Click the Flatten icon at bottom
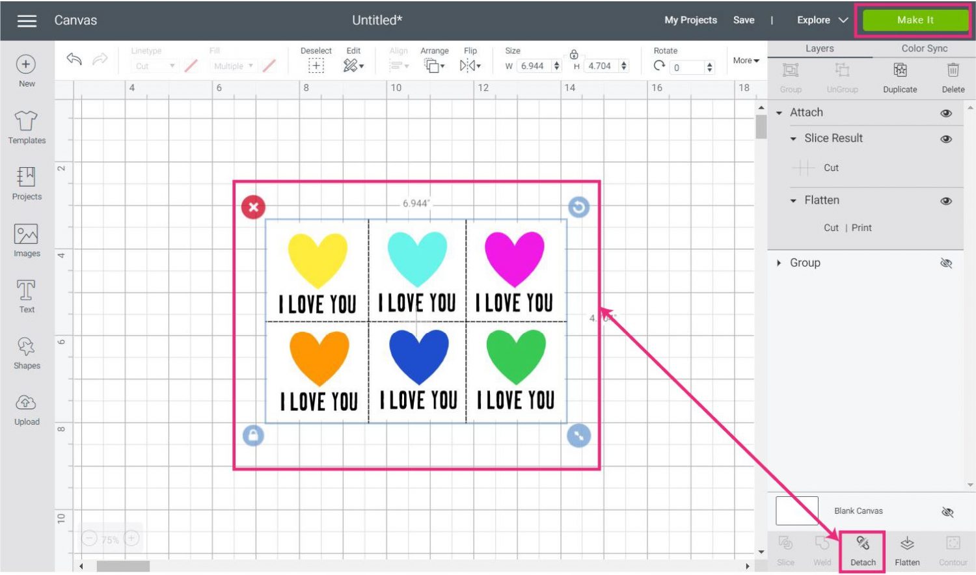 (x=907, y=544)
